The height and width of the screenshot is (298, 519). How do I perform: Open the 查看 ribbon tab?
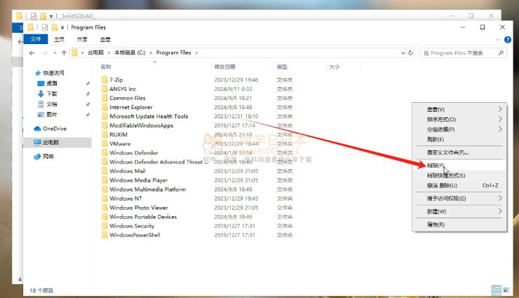coord(105,39)
